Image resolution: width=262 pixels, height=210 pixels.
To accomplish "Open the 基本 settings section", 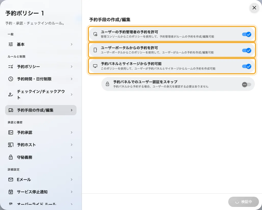I will point(41,44).
